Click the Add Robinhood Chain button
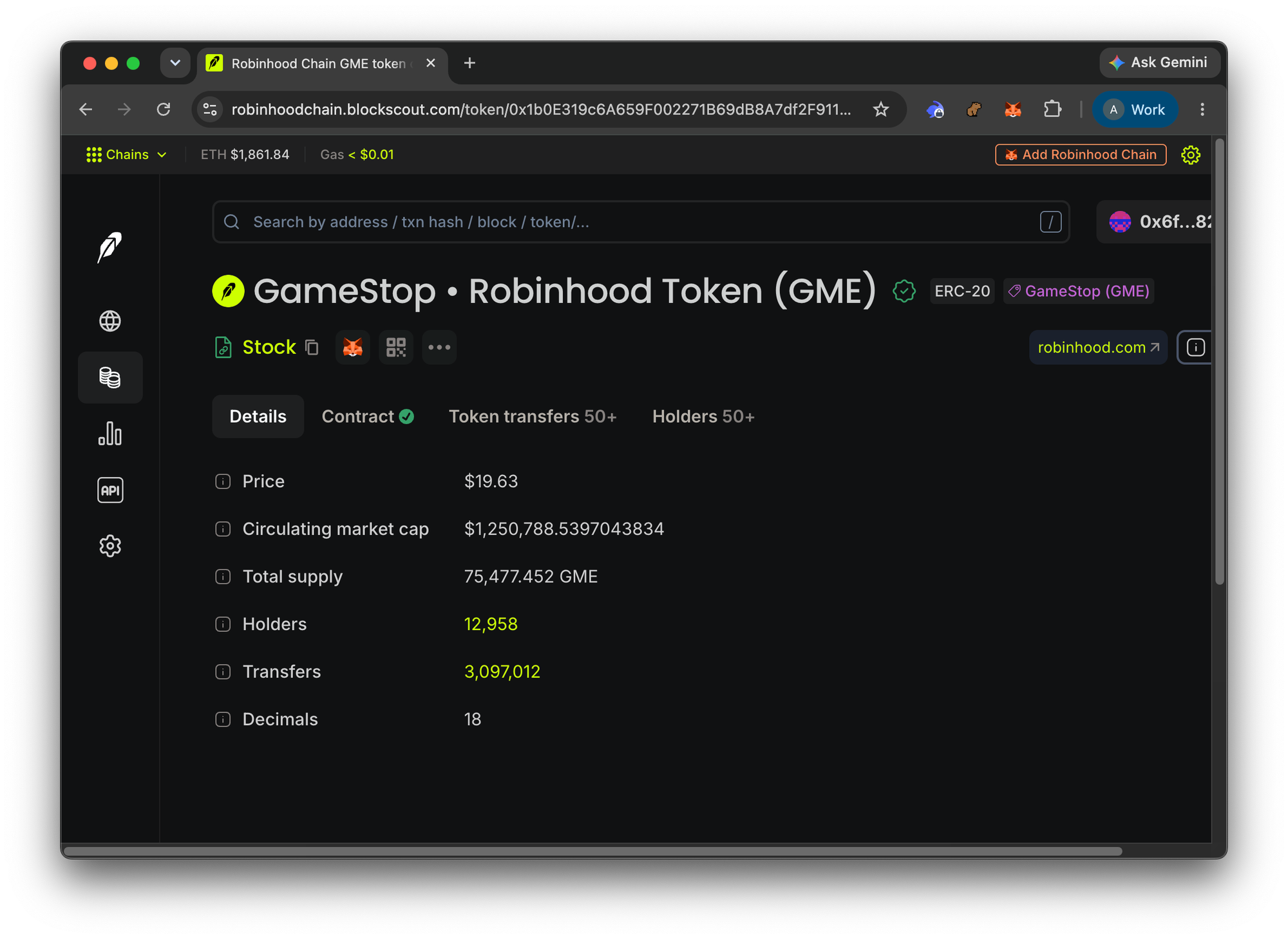Image resolution: width=1288 pixels, height=939 pixels. (1081, 155)
